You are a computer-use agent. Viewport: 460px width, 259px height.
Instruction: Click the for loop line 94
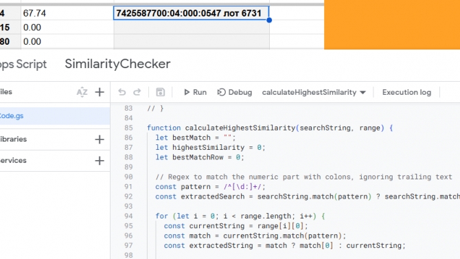coord(240,216)
